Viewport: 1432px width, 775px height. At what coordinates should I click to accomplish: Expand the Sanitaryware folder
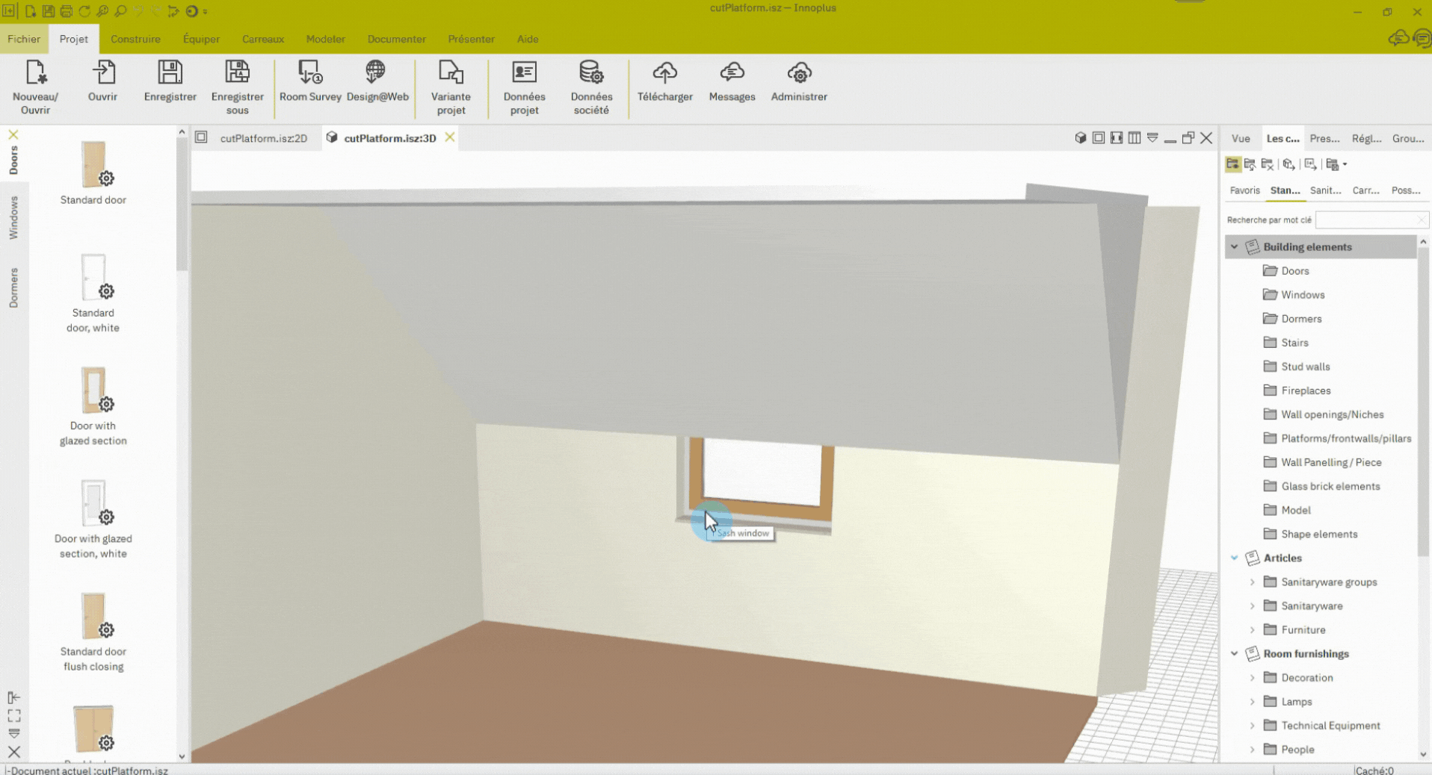(x=1253, y=606)
